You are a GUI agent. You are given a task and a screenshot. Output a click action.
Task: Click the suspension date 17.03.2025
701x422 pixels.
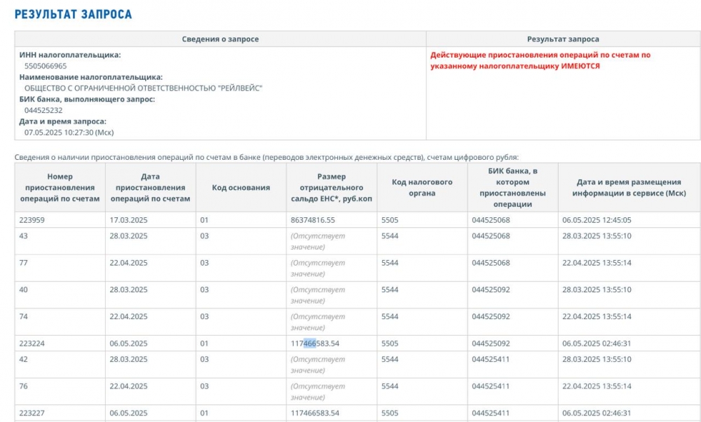point(128,220)
